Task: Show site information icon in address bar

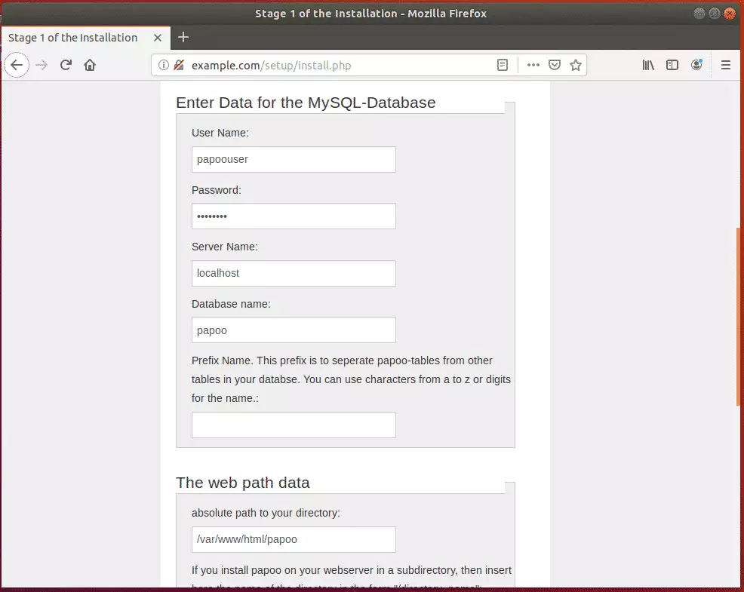Action: (163, 65)
